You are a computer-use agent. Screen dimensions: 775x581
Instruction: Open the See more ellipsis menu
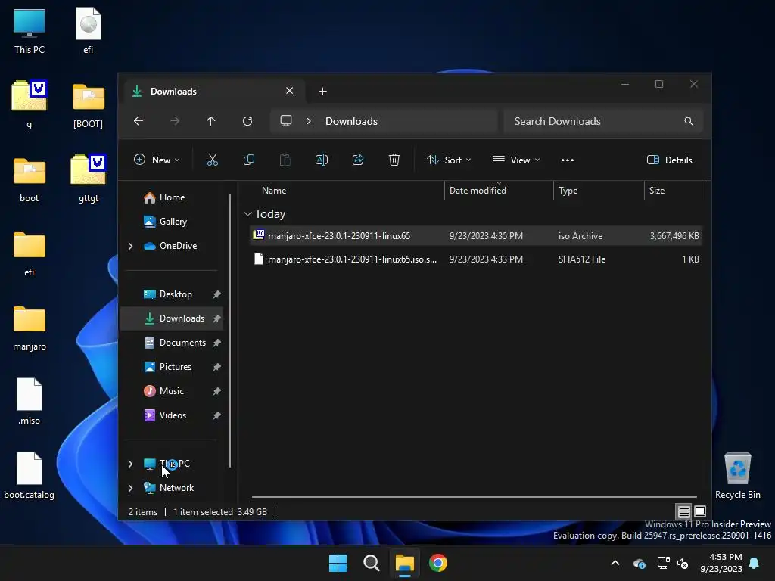tap(568, 160)
